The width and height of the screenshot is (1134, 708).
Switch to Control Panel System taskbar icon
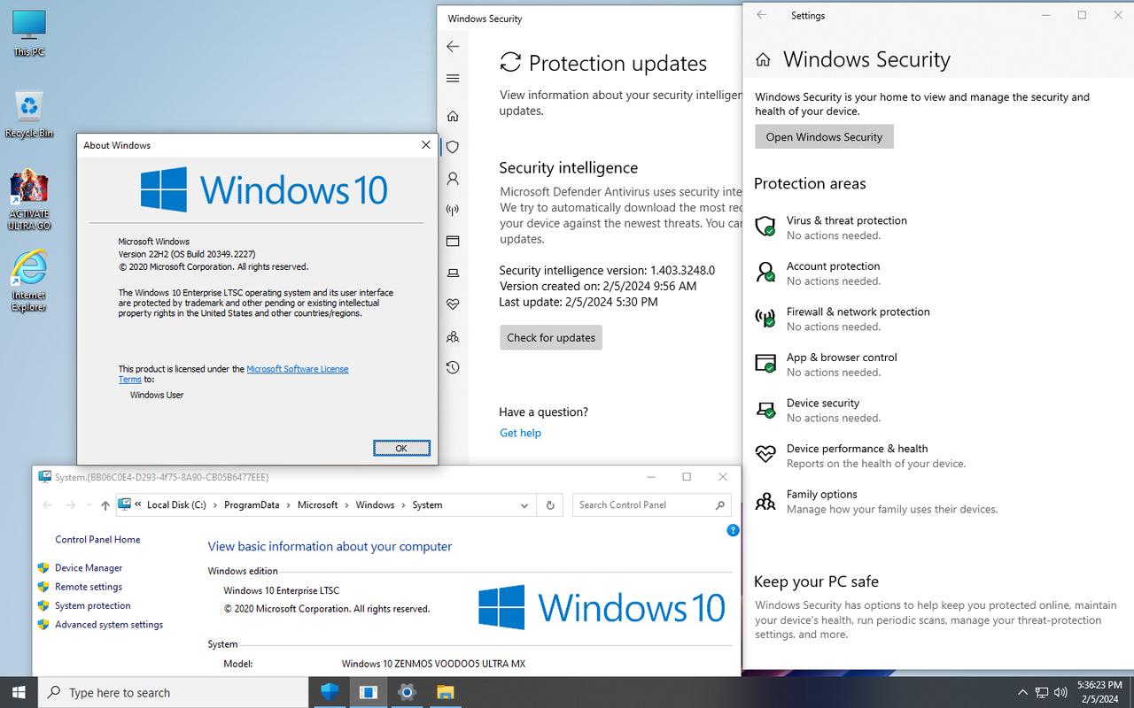coord(369,692)
